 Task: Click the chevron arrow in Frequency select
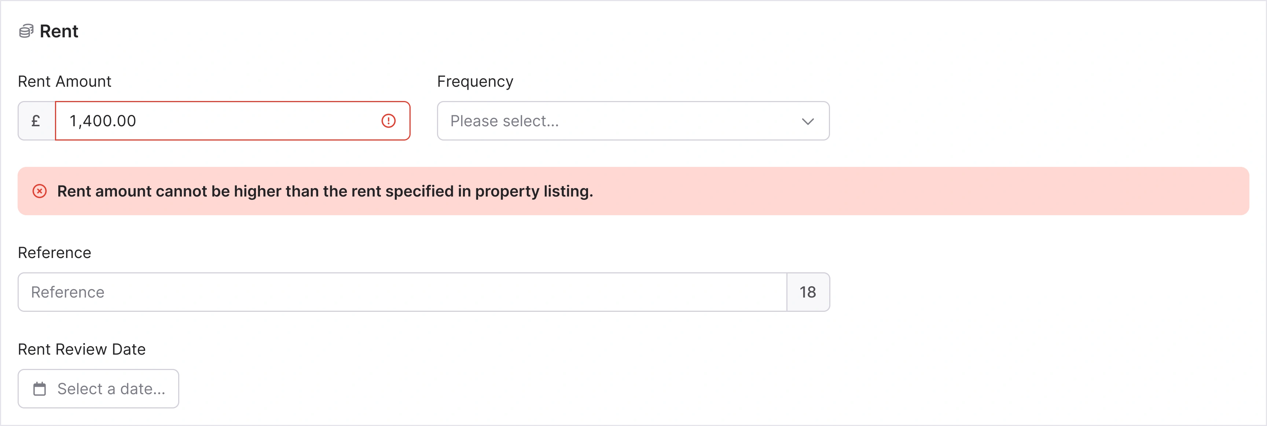tap(808, 121)
